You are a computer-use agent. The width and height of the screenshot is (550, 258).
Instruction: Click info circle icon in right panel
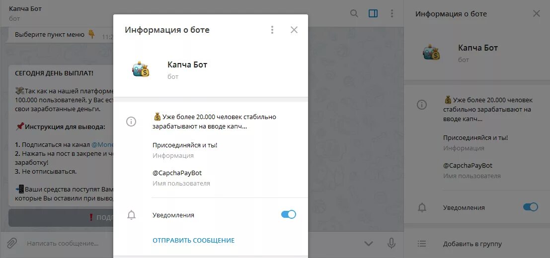tap(422, 104)
